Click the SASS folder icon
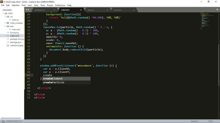Screen dimensions: 220x123 6,13
